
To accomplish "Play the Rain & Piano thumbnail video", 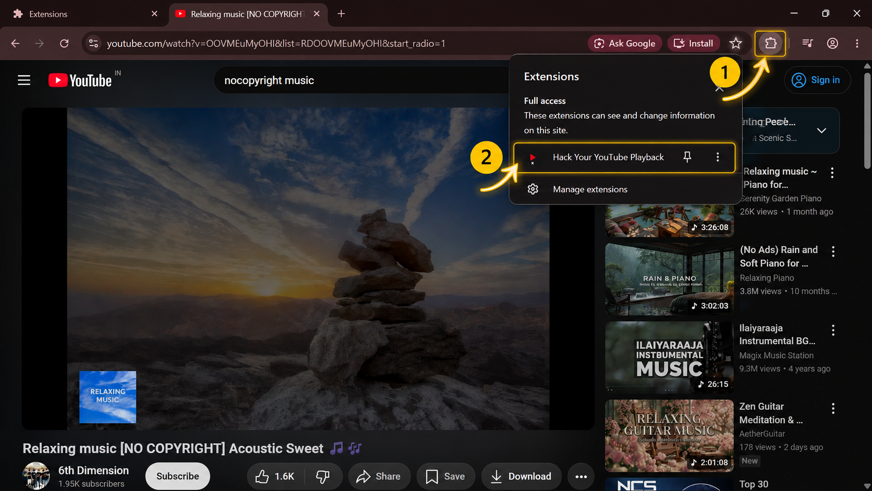I will click(670, 279).
